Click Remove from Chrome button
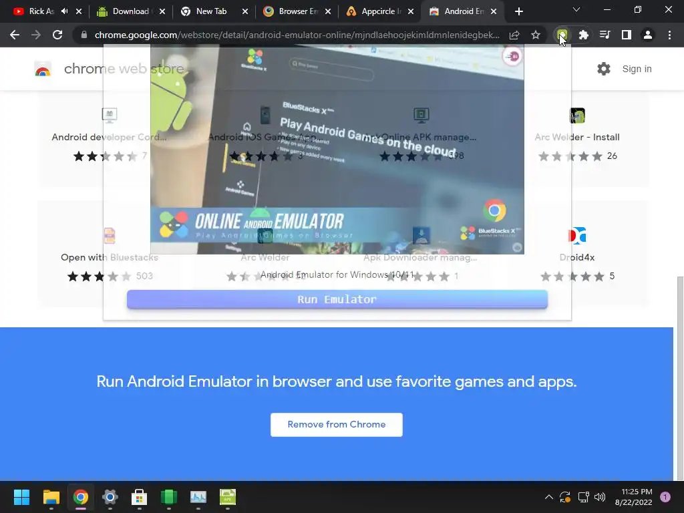Image resolution: width=684 pixels, height=513 pixels. tap(337, 424)
